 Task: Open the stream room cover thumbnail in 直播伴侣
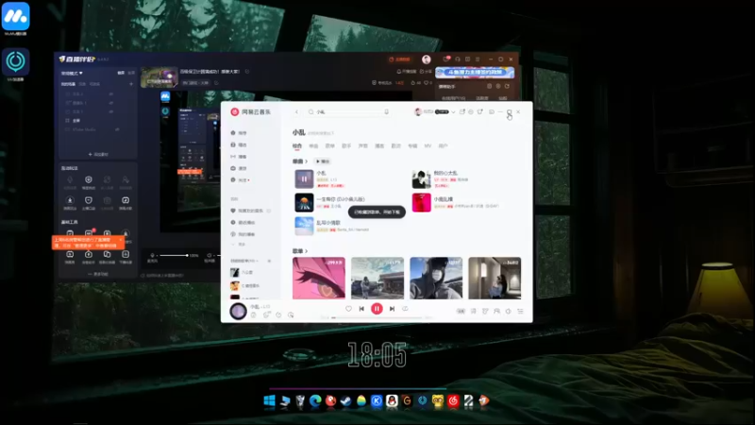(x=159, y=77)
